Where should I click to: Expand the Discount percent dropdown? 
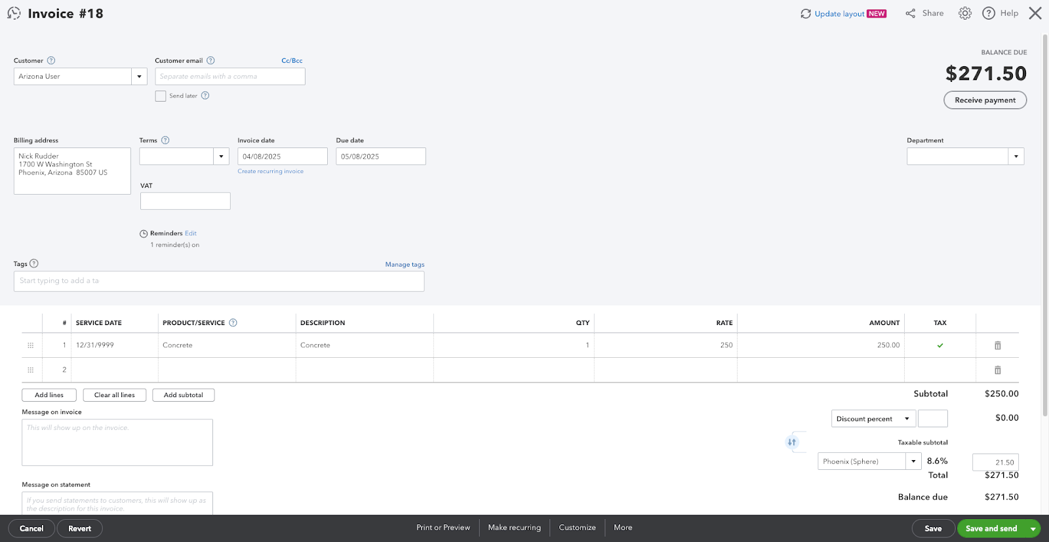click(x=907, y=419)
